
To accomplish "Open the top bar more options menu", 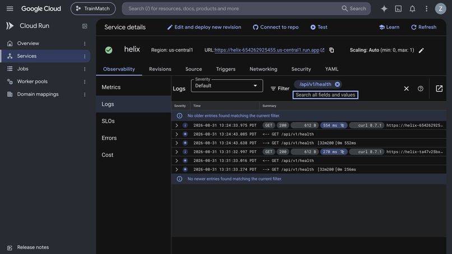I will 426,8.
